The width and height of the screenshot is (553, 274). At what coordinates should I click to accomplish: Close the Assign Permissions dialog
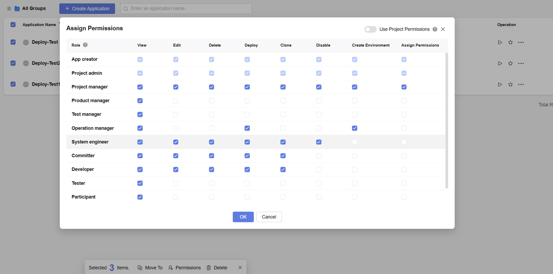[x=443, y=29]
